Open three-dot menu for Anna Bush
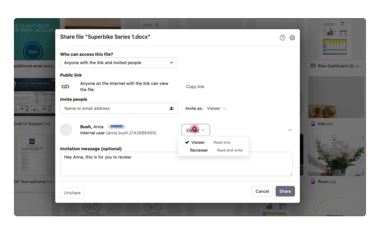The image size is (380, 234). tap(290, 130)
